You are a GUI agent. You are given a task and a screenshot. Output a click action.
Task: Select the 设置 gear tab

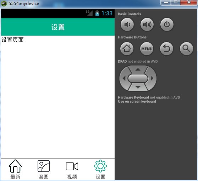pos(100,169)
